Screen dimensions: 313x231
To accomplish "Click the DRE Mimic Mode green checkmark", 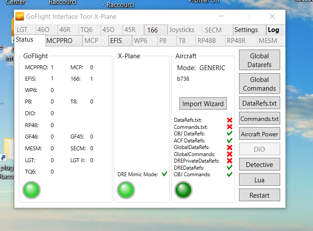I will tap(165, 174).
